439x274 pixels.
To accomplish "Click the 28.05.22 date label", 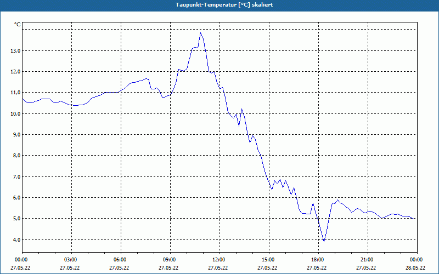I will [x=415, y=268].
